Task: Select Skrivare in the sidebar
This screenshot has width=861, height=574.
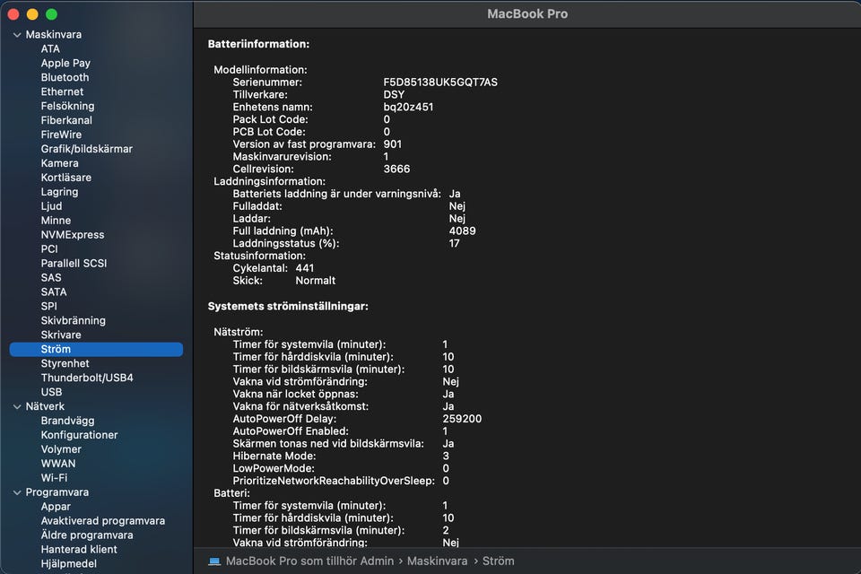Action: (61, 335)
